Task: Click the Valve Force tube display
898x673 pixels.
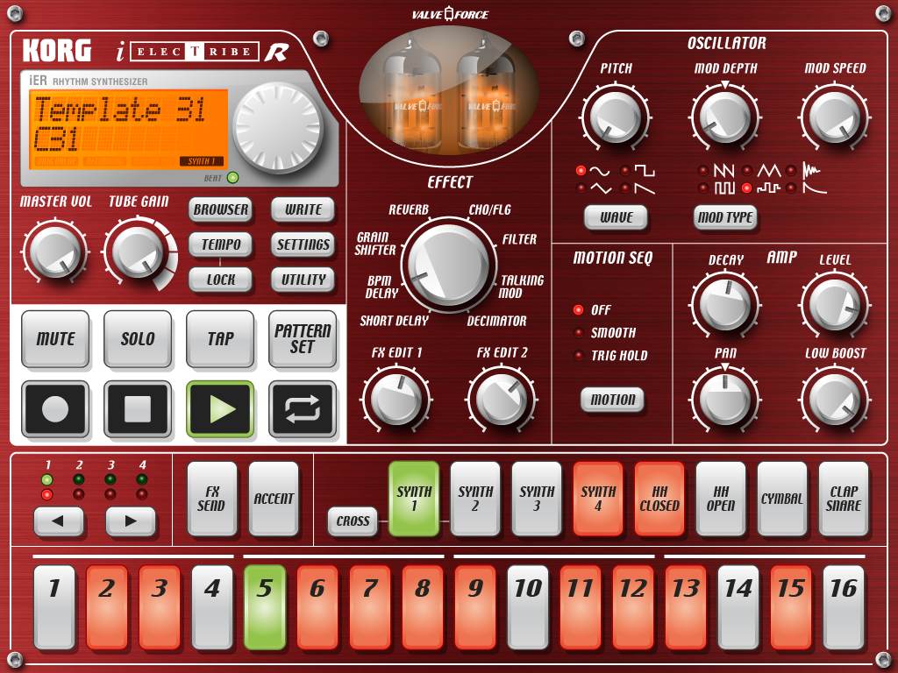Action: point(449,96)
